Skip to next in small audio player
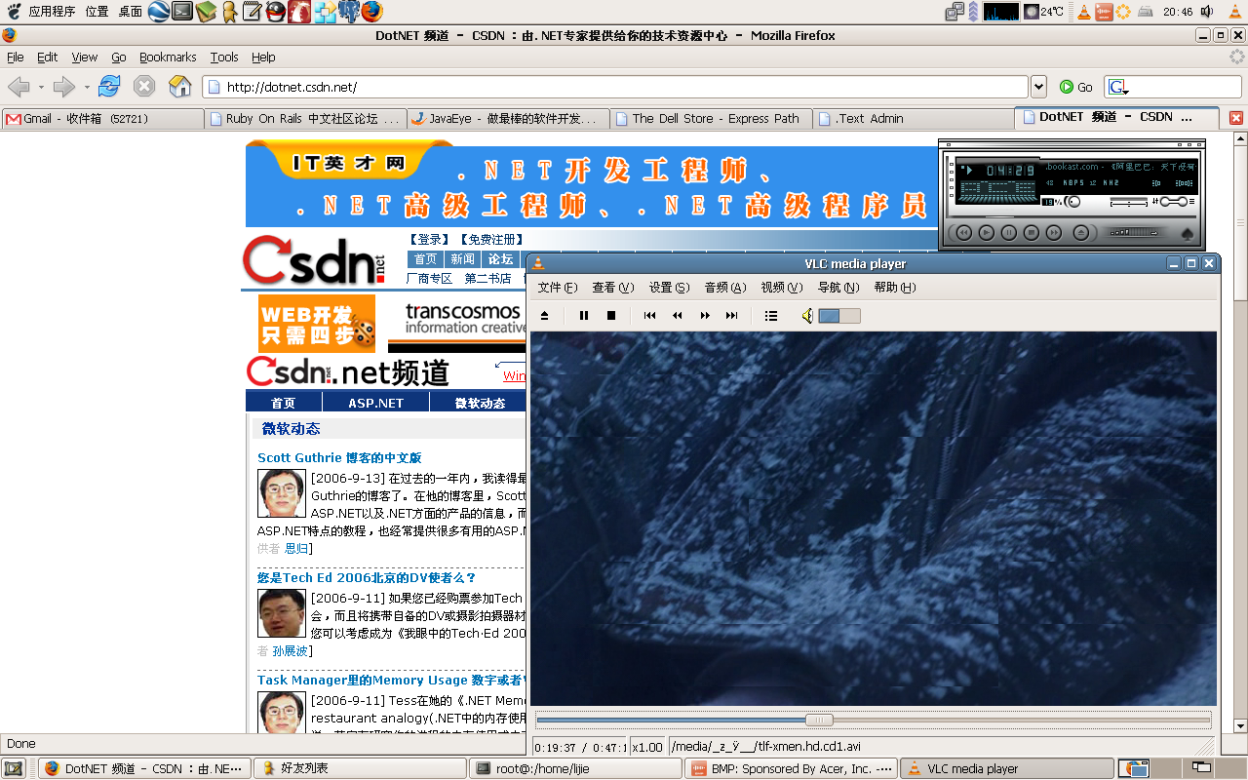 [x=1054, y=232]
